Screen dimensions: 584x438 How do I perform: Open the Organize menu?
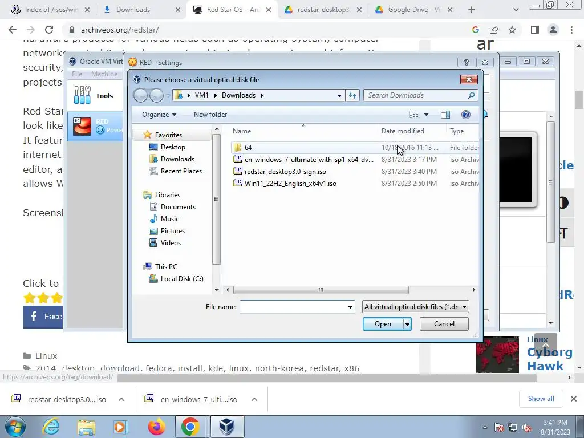(159, 114)
